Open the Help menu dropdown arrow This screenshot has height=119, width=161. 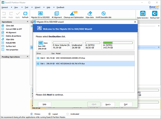54,8
